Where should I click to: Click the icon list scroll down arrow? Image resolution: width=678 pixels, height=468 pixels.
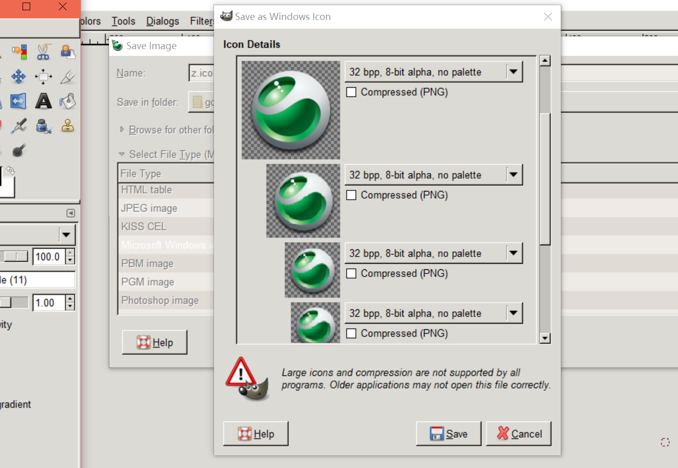pos(545,338)
